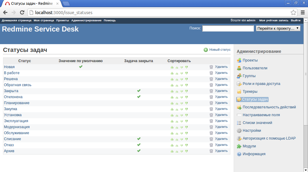Move 'В работе' status up one

(177, 73)
